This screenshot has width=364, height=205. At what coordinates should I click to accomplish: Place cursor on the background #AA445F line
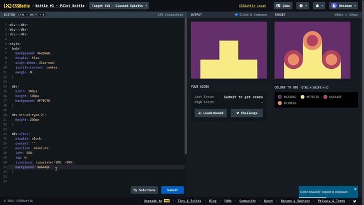click(x=96, y=167)
